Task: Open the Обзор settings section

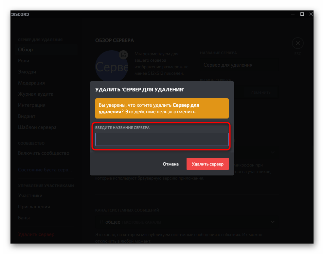Action: 46,50
